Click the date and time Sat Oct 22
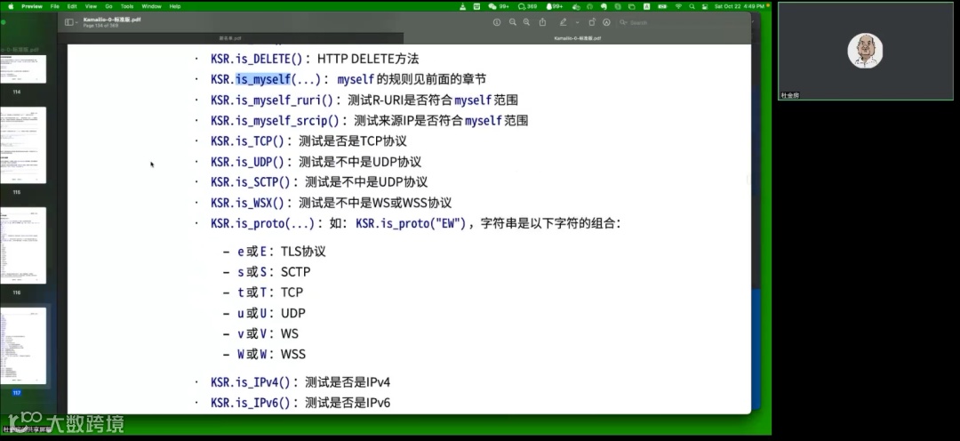The height and width of the screenshot is (441, 960). point(739,6)
